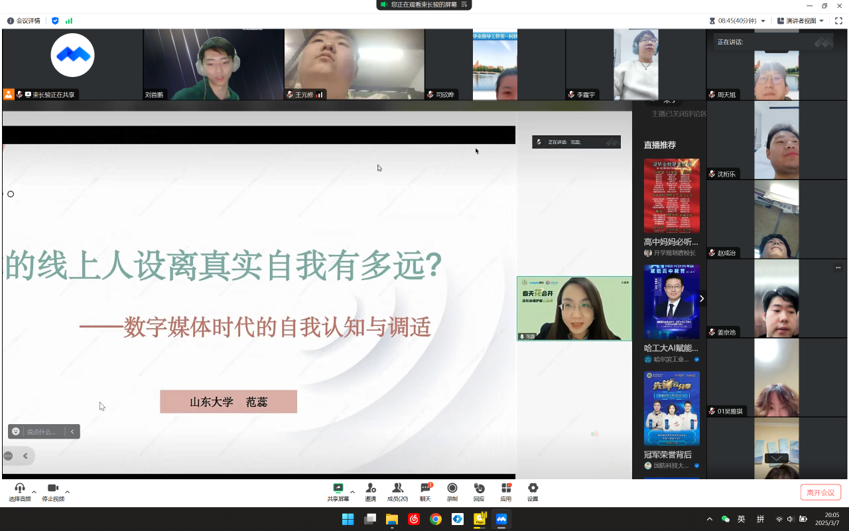Open the 应用 apps icon
Viewport: 849px width, 531px height.
click(505, 489)
